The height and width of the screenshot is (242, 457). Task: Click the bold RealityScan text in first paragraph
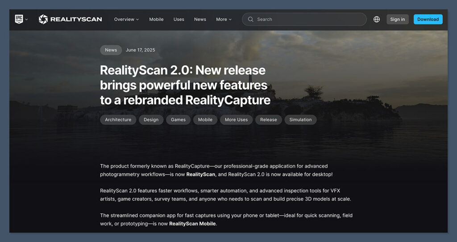(x=200, y=174)
